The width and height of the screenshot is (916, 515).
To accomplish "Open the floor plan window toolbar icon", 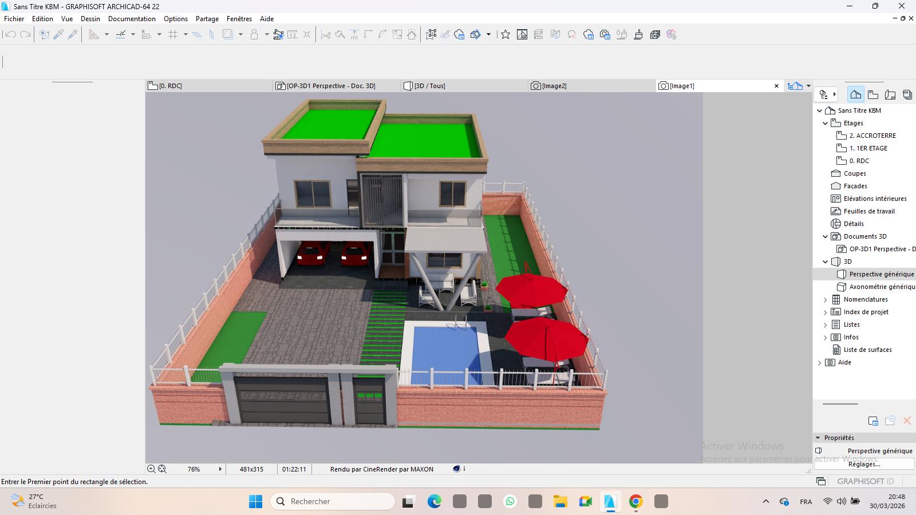I will point(522,35).
